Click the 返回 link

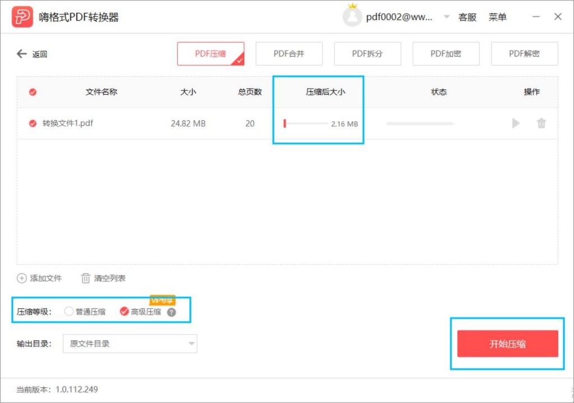pos(40,54)
